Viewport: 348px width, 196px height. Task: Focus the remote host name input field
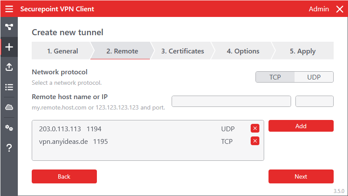tap(231, 101)
